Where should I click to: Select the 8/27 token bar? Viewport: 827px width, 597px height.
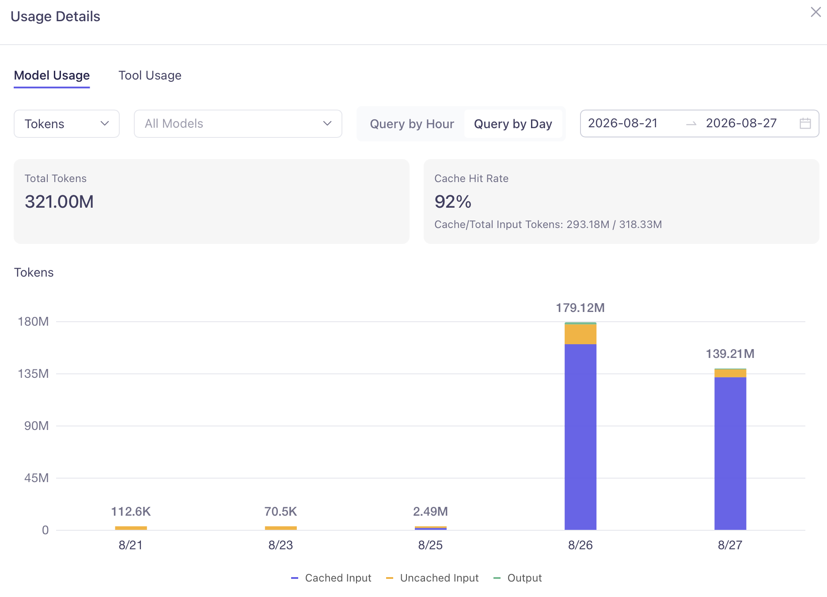point(730,449)
